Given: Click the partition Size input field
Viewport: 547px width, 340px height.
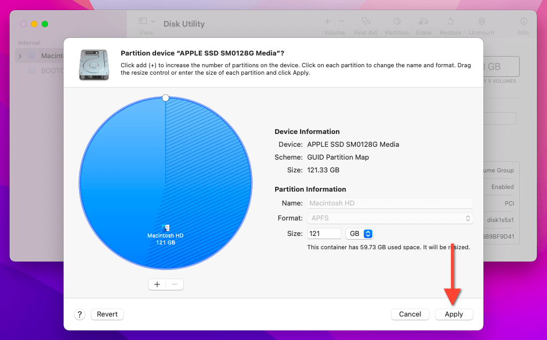Looking at the screenshot, I should 324,234.
